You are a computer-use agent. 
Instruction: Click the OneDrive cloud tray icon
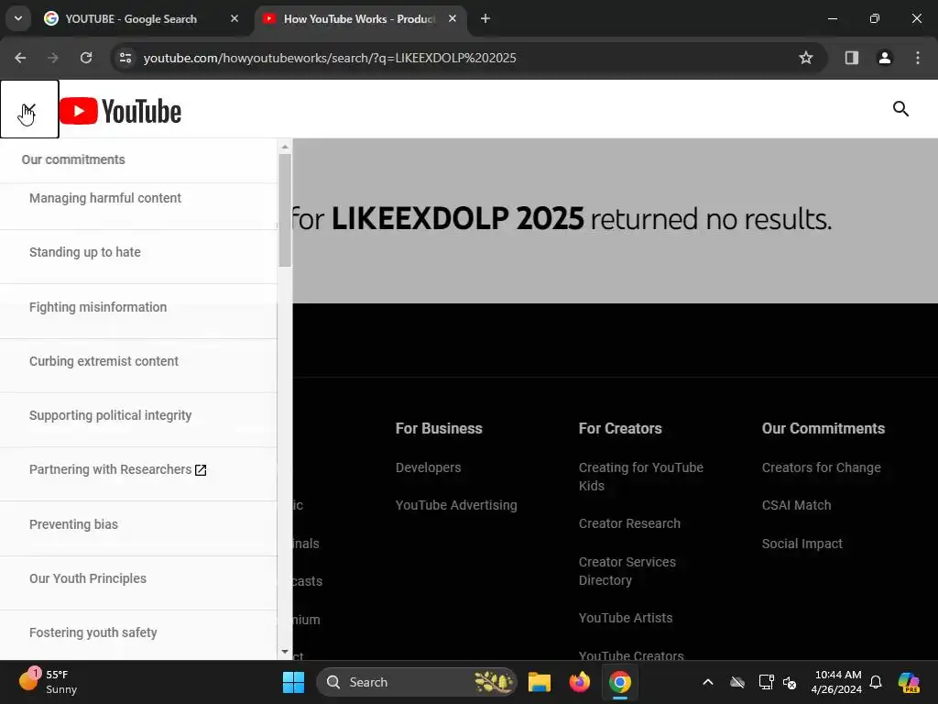tap(737, 682)
